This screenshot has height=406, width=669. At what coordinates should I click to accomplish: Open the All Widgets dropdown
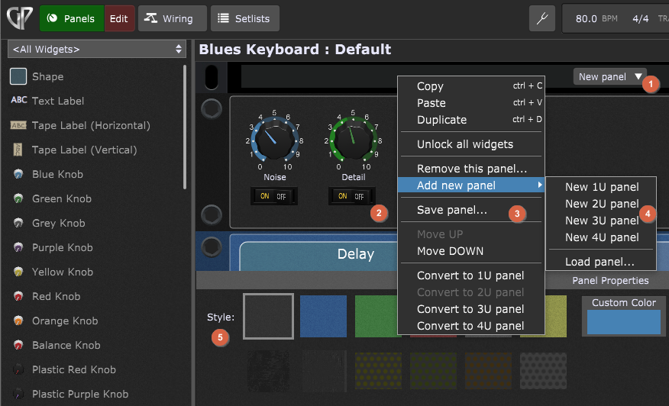97,49
